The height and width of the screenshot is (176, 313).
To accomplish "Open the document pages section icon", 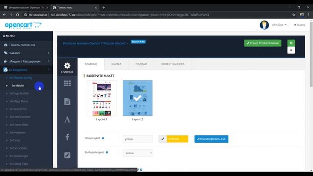I will tap(67, 101).
